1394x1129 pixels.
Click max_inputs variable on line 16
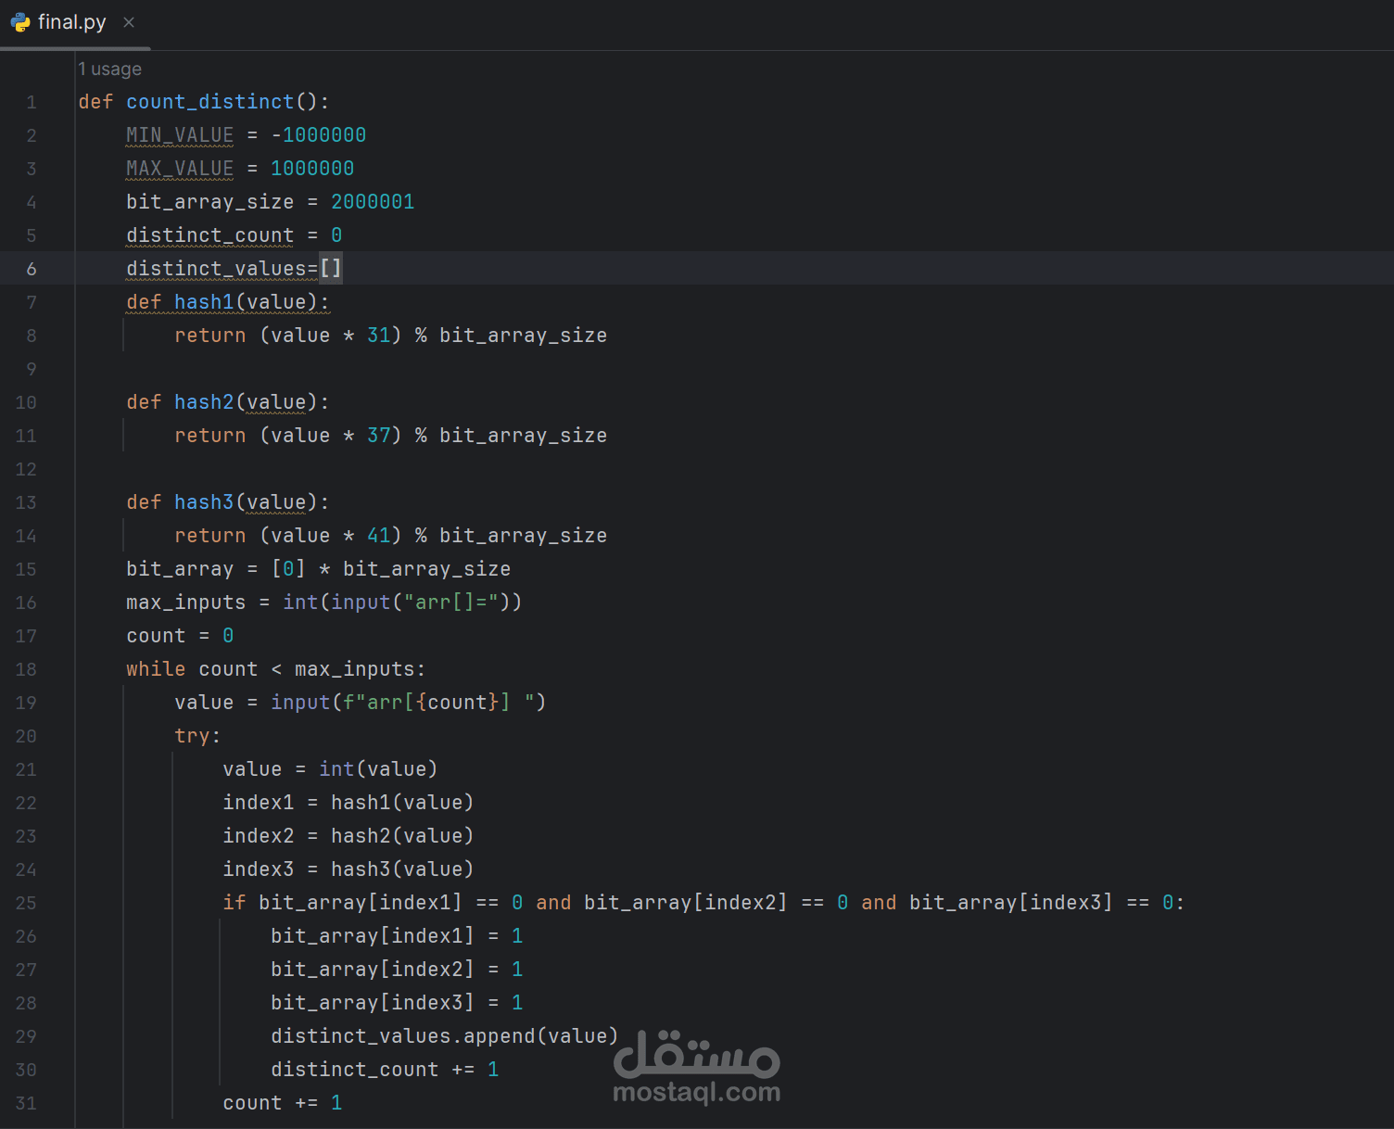(185, 603)
